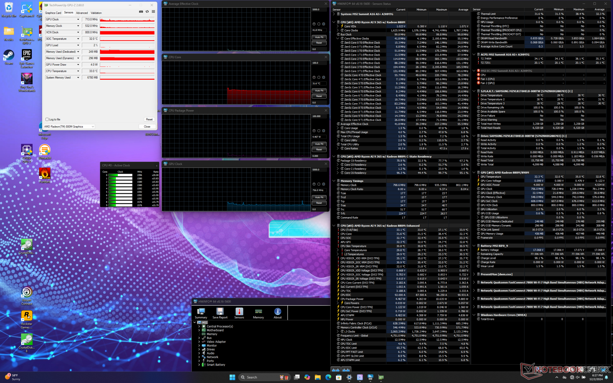The height and width of the screenshot is (383, 613).
Task: Select Sensors tab in GPU-Z
Action: click(x=69, y=12)
